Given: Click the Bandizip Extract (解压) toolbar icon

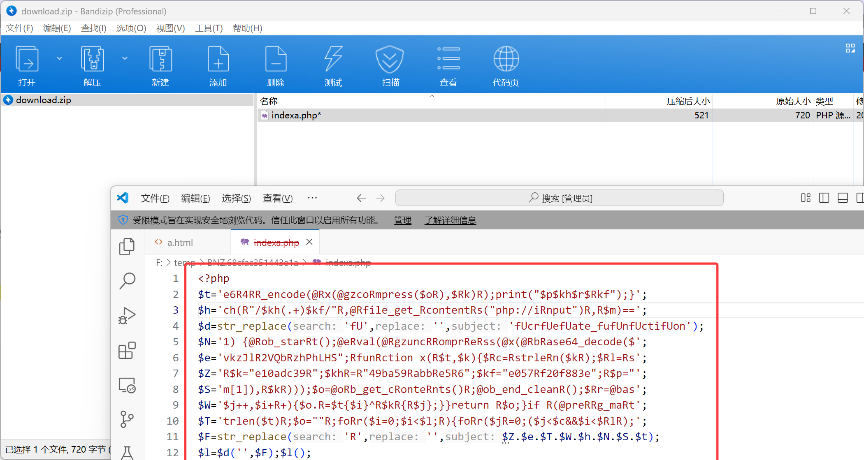Looking at the screenshot, I should coord(92,59).
